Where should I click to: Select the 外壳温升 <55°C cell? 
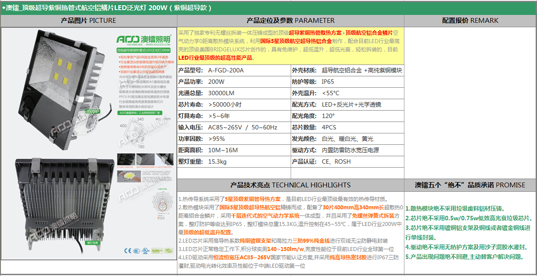click(x=347, y=93)
